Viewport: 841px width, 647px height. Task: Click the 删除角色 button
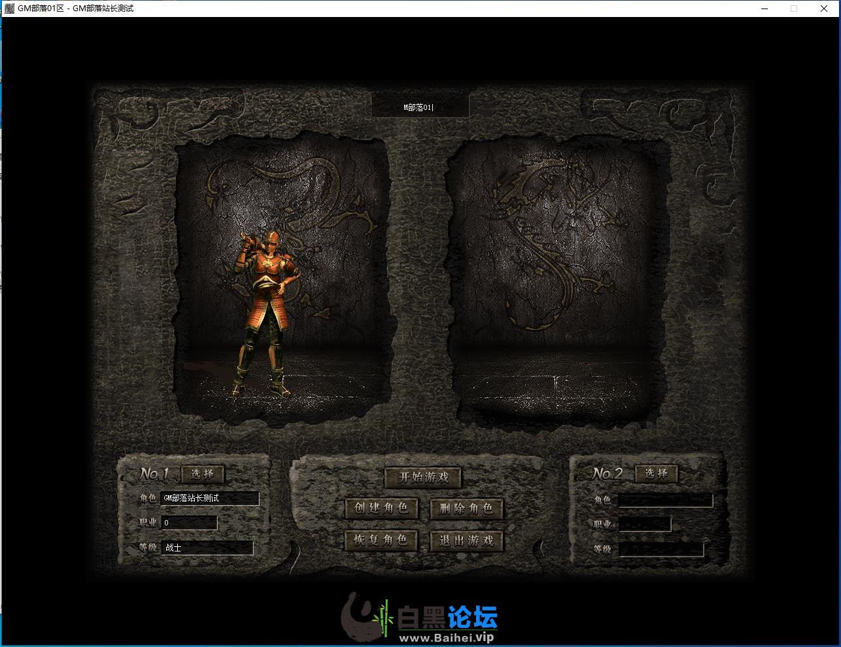pyautogui.click(x=466, y=508)
